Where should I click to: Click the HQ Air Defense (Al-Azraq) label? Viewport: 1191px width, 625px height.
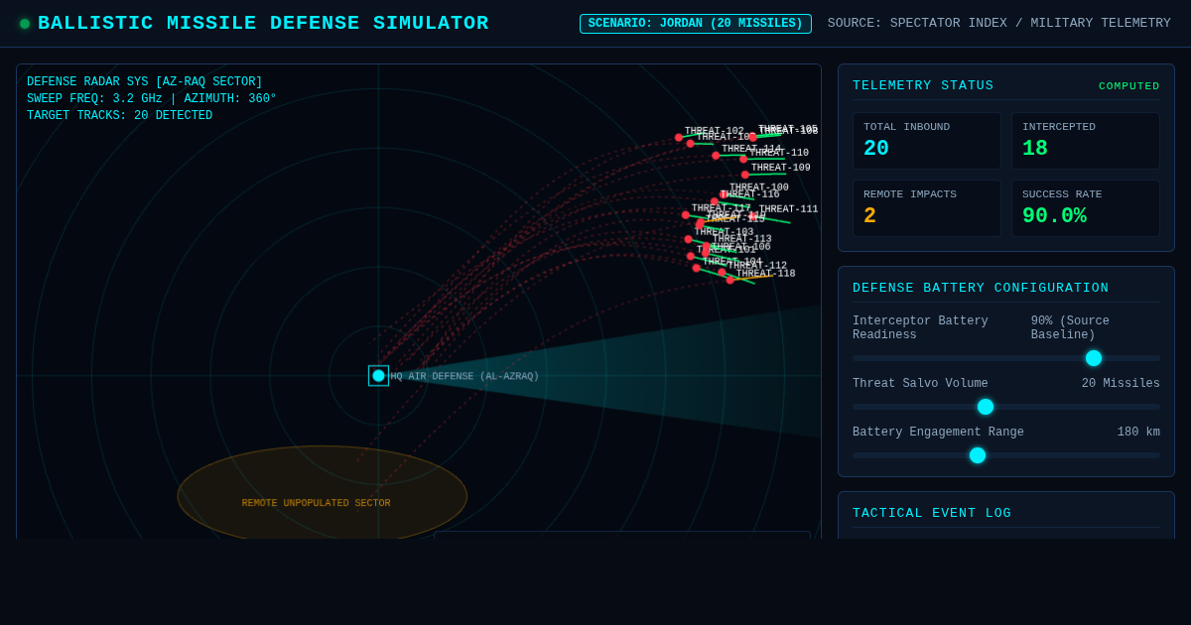coord(464,377)
